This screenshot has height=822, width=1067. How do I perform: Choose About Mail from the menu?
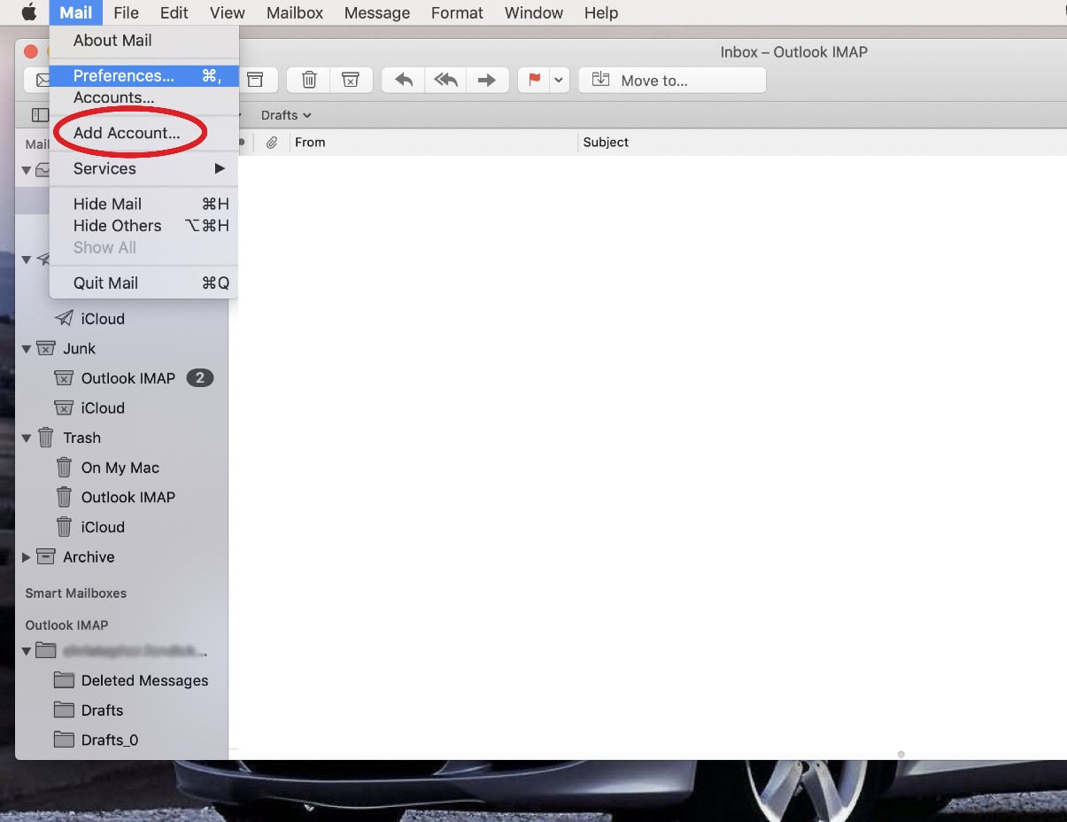click(143, 40)
